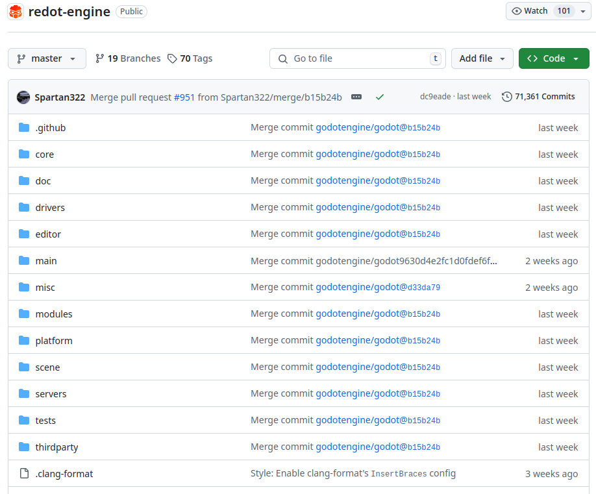The width and height of the screenshot is (596, 494).
Task: Focus the Go to file search field
Action: click(x=357, y=58)
